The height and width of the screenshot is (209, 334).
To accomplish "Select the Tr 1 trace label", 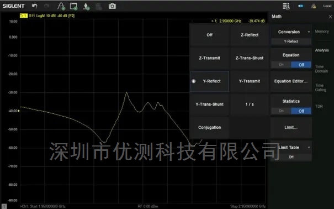I will 24,16.
